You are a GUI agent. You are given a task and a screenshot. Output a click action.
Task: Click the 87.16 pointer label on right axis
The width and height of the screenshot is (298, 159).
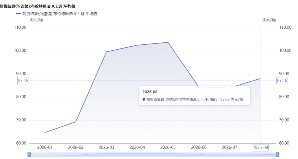282,80
